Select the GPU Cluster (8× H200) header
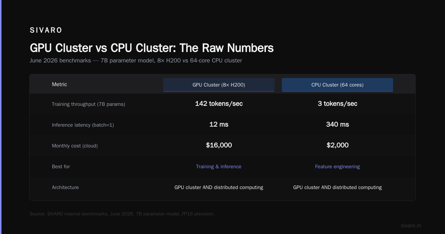The image size is (445, 234). 219,85
